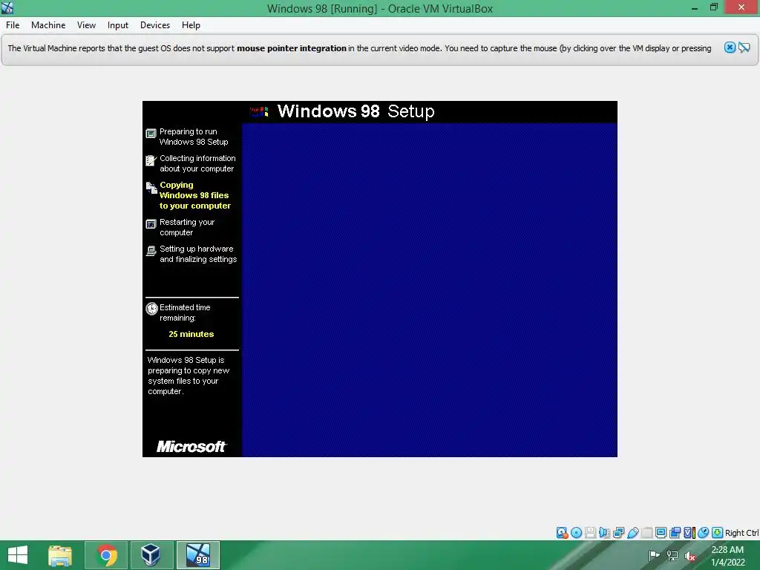
Task: Click inside the blue VM display to capture mouse
Action: pyautogui.click(x=430, y=290)
